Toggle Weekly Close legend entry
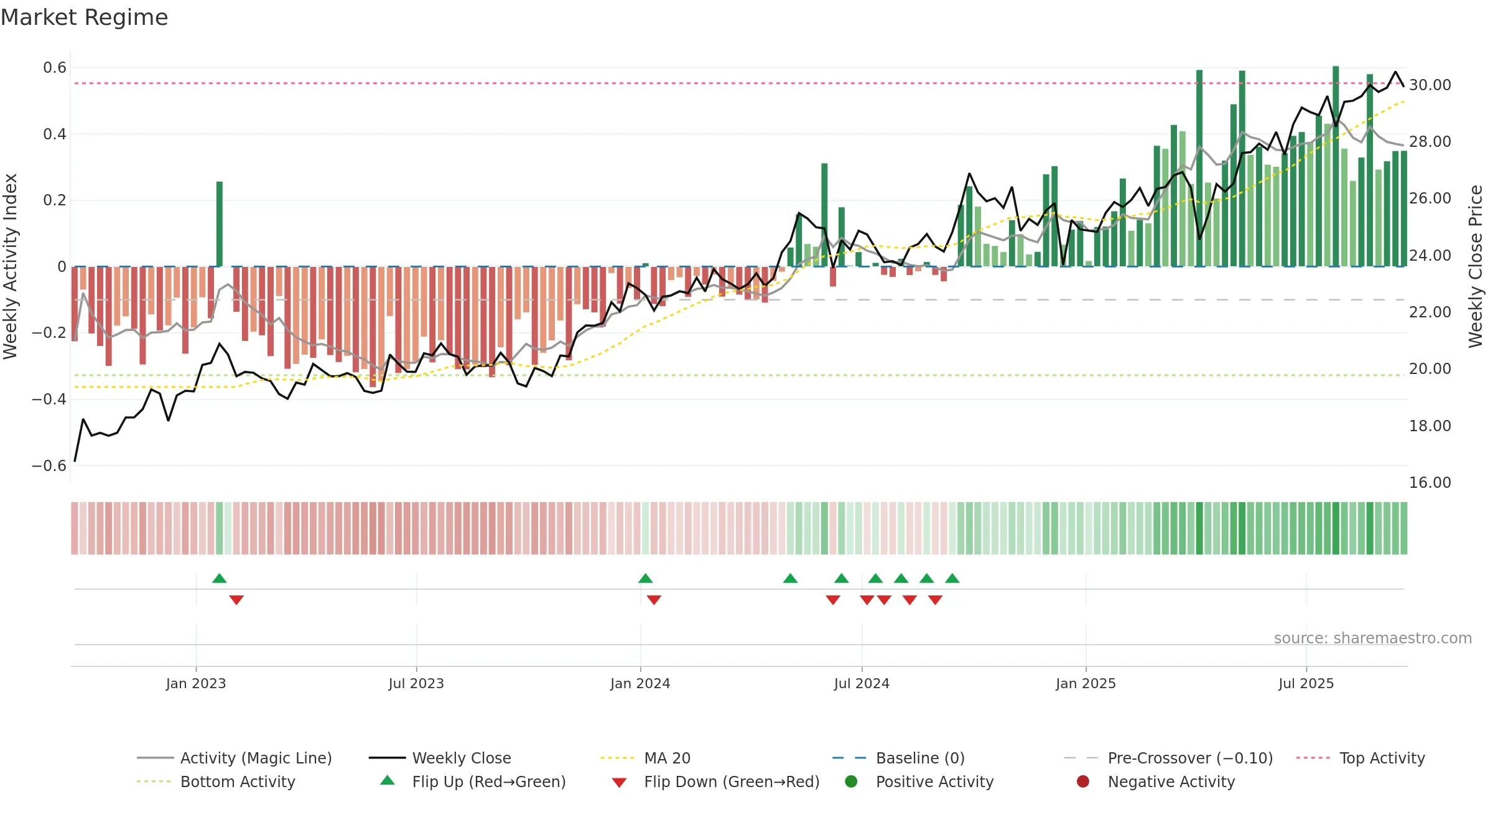Screen dimensions: 1493x840 [x=440, y=758]
